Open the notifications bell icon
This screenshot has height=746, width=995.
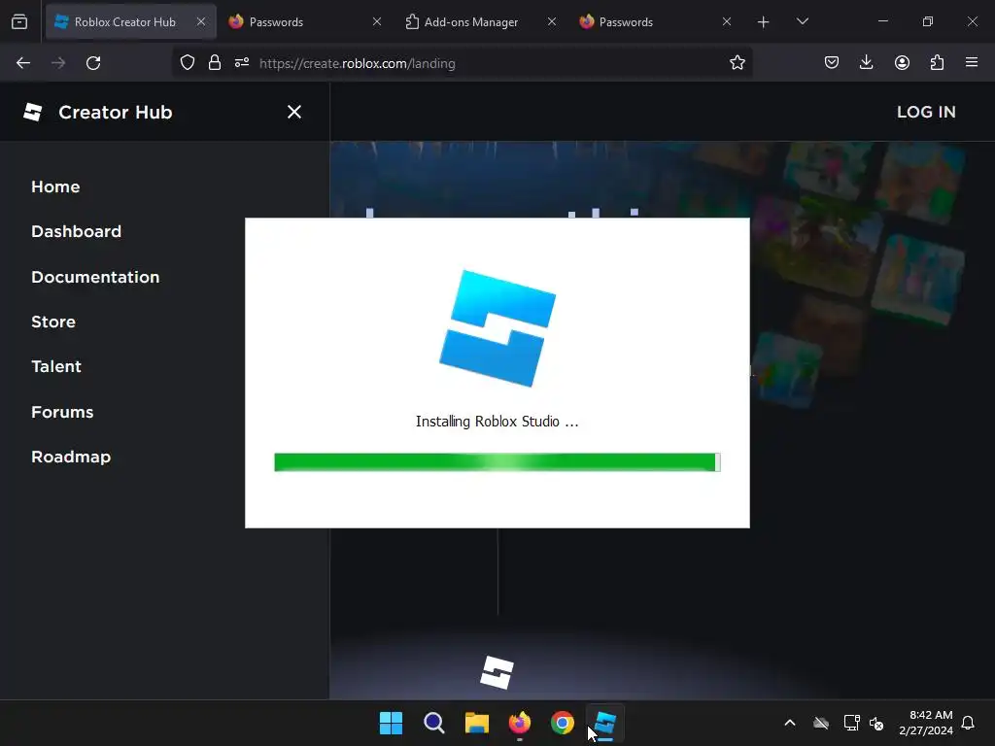click(968, 723)
